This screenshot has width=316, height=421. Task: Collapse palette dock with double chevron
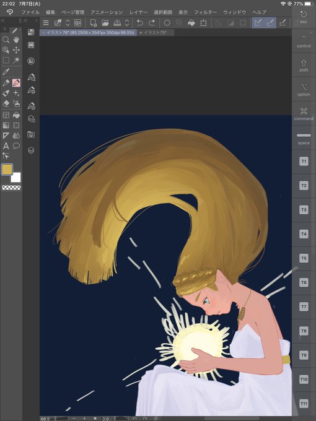click(25, 20)
